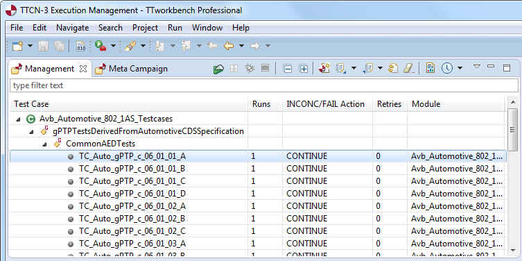Select test case TC_Auto_gPTP_c_06_01_03_A
The width and height of the screenshot is (522, 261).
coord(132,244)
